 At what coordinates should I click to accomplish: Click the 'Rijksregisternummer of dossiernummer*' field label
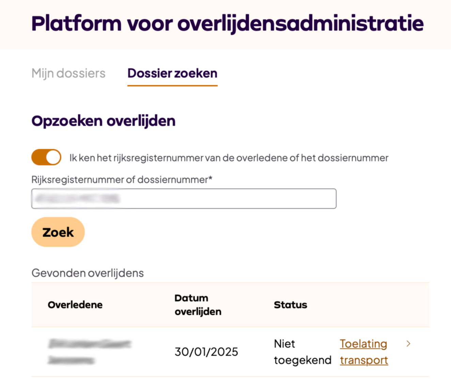[x=122, y=180]
